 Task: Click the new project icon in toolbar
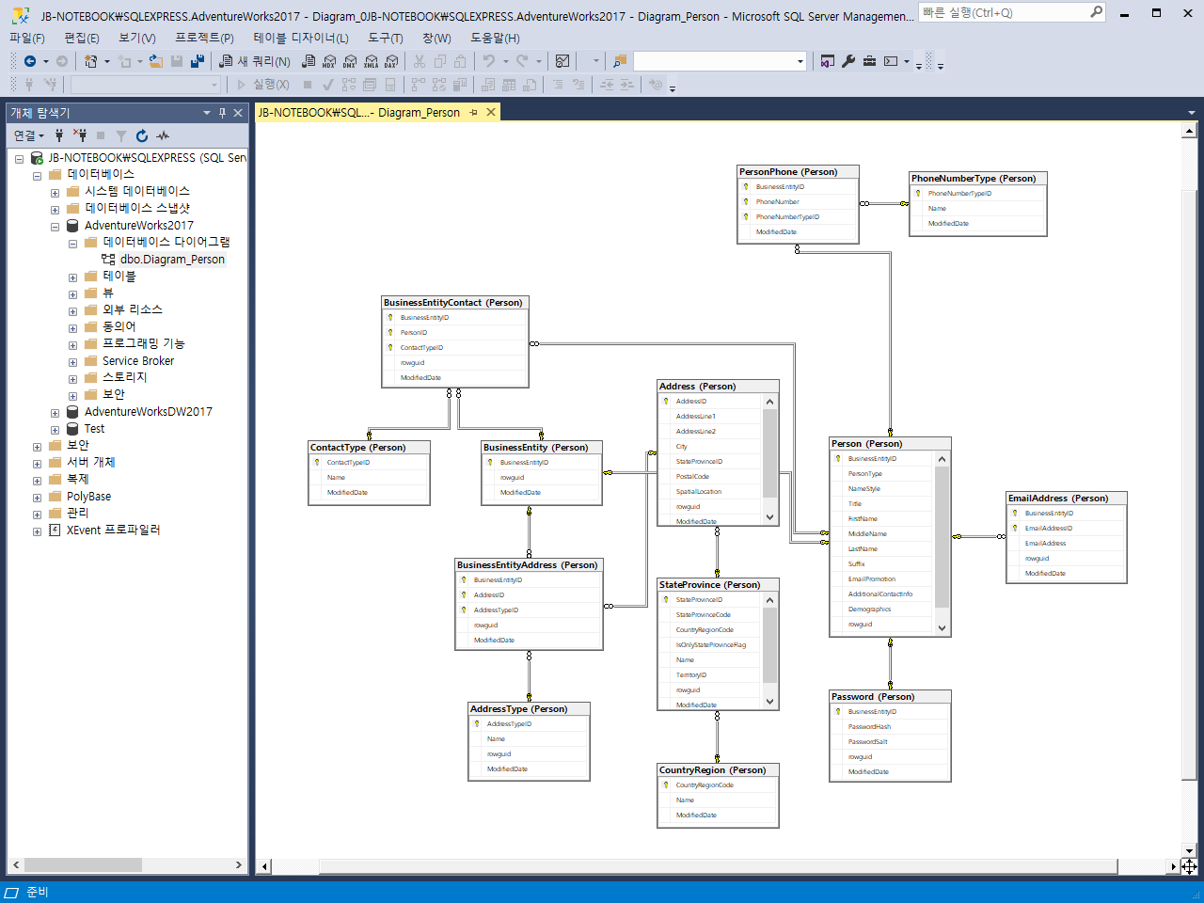(91, 61)
